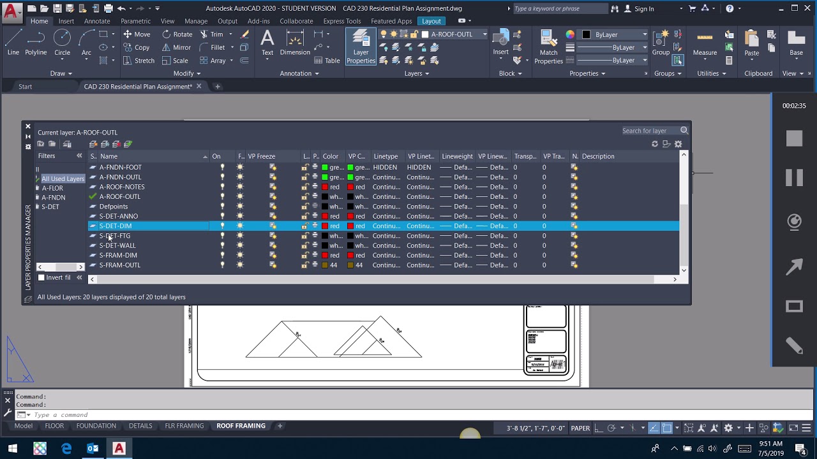Click the Insert block tool
The height and width of the screenshot is (459, 817).
coord(501,43)
